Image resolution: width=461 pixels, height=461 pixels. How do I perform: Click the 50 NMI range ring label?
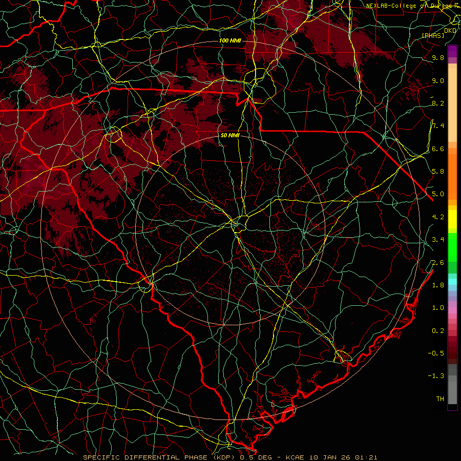tap(230, 135)
